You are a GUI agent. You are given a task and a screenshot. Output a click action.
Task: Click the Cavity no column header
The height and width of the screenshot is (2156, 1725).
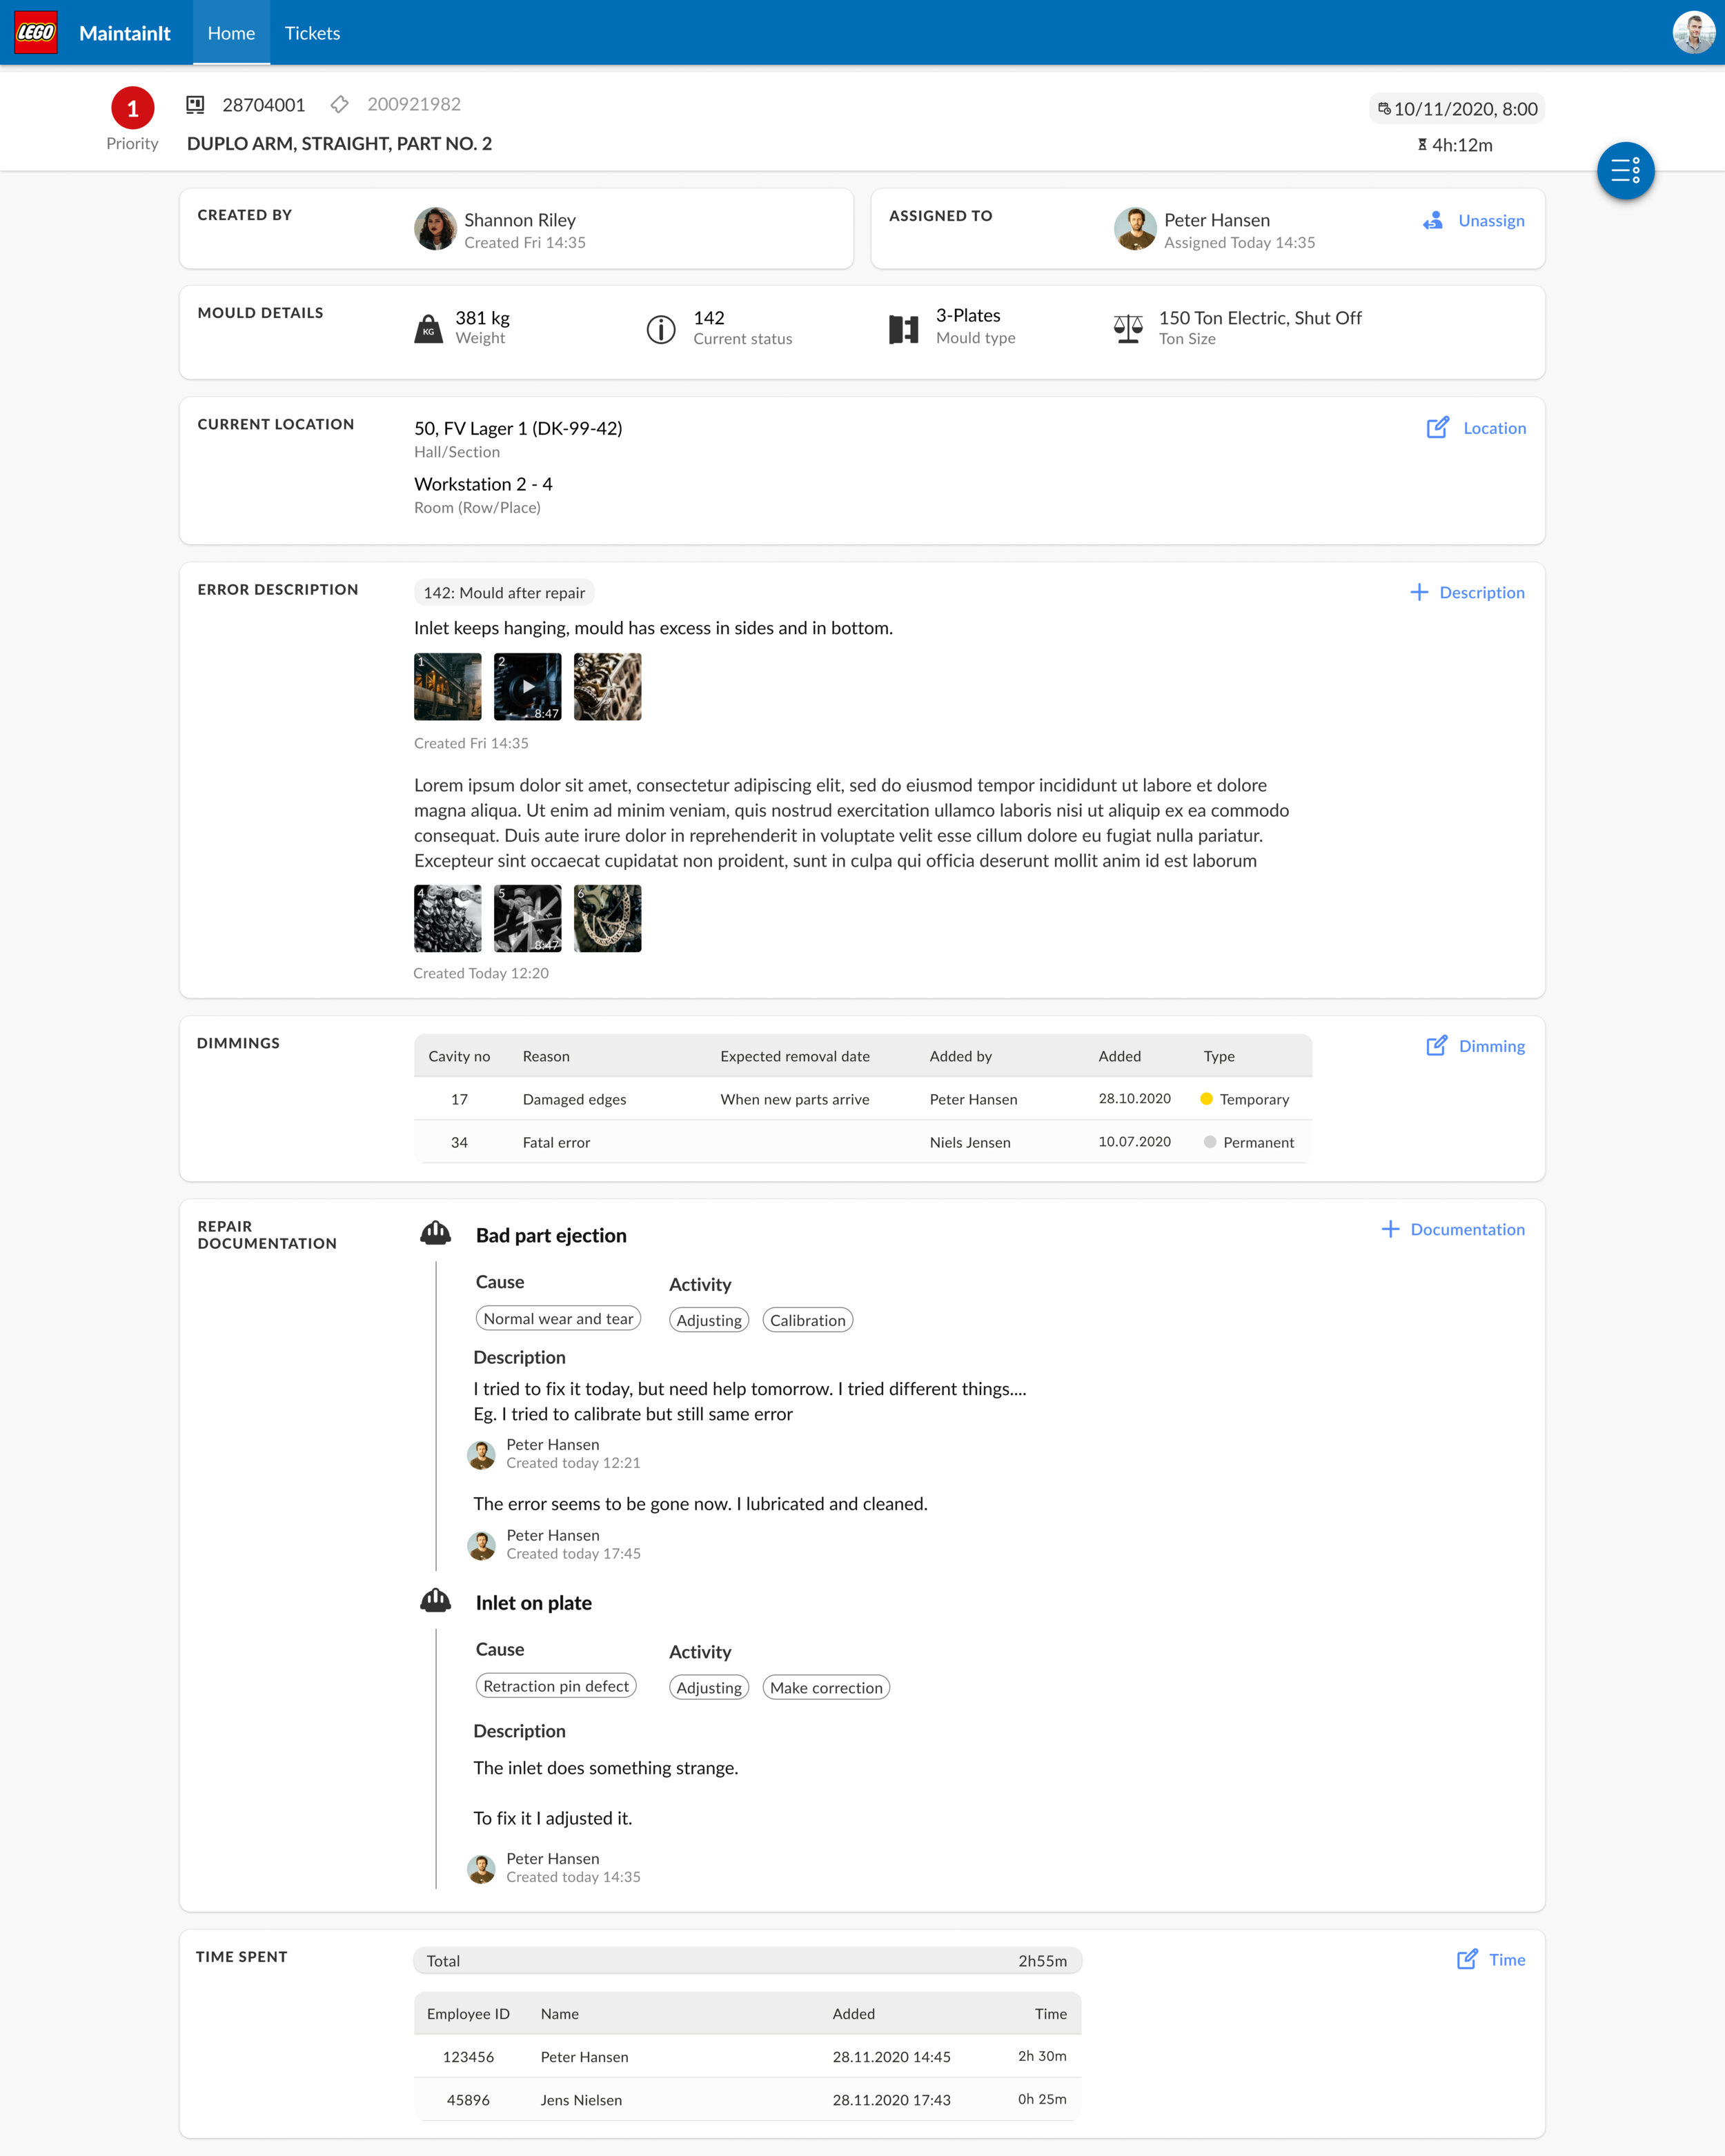459,1056
